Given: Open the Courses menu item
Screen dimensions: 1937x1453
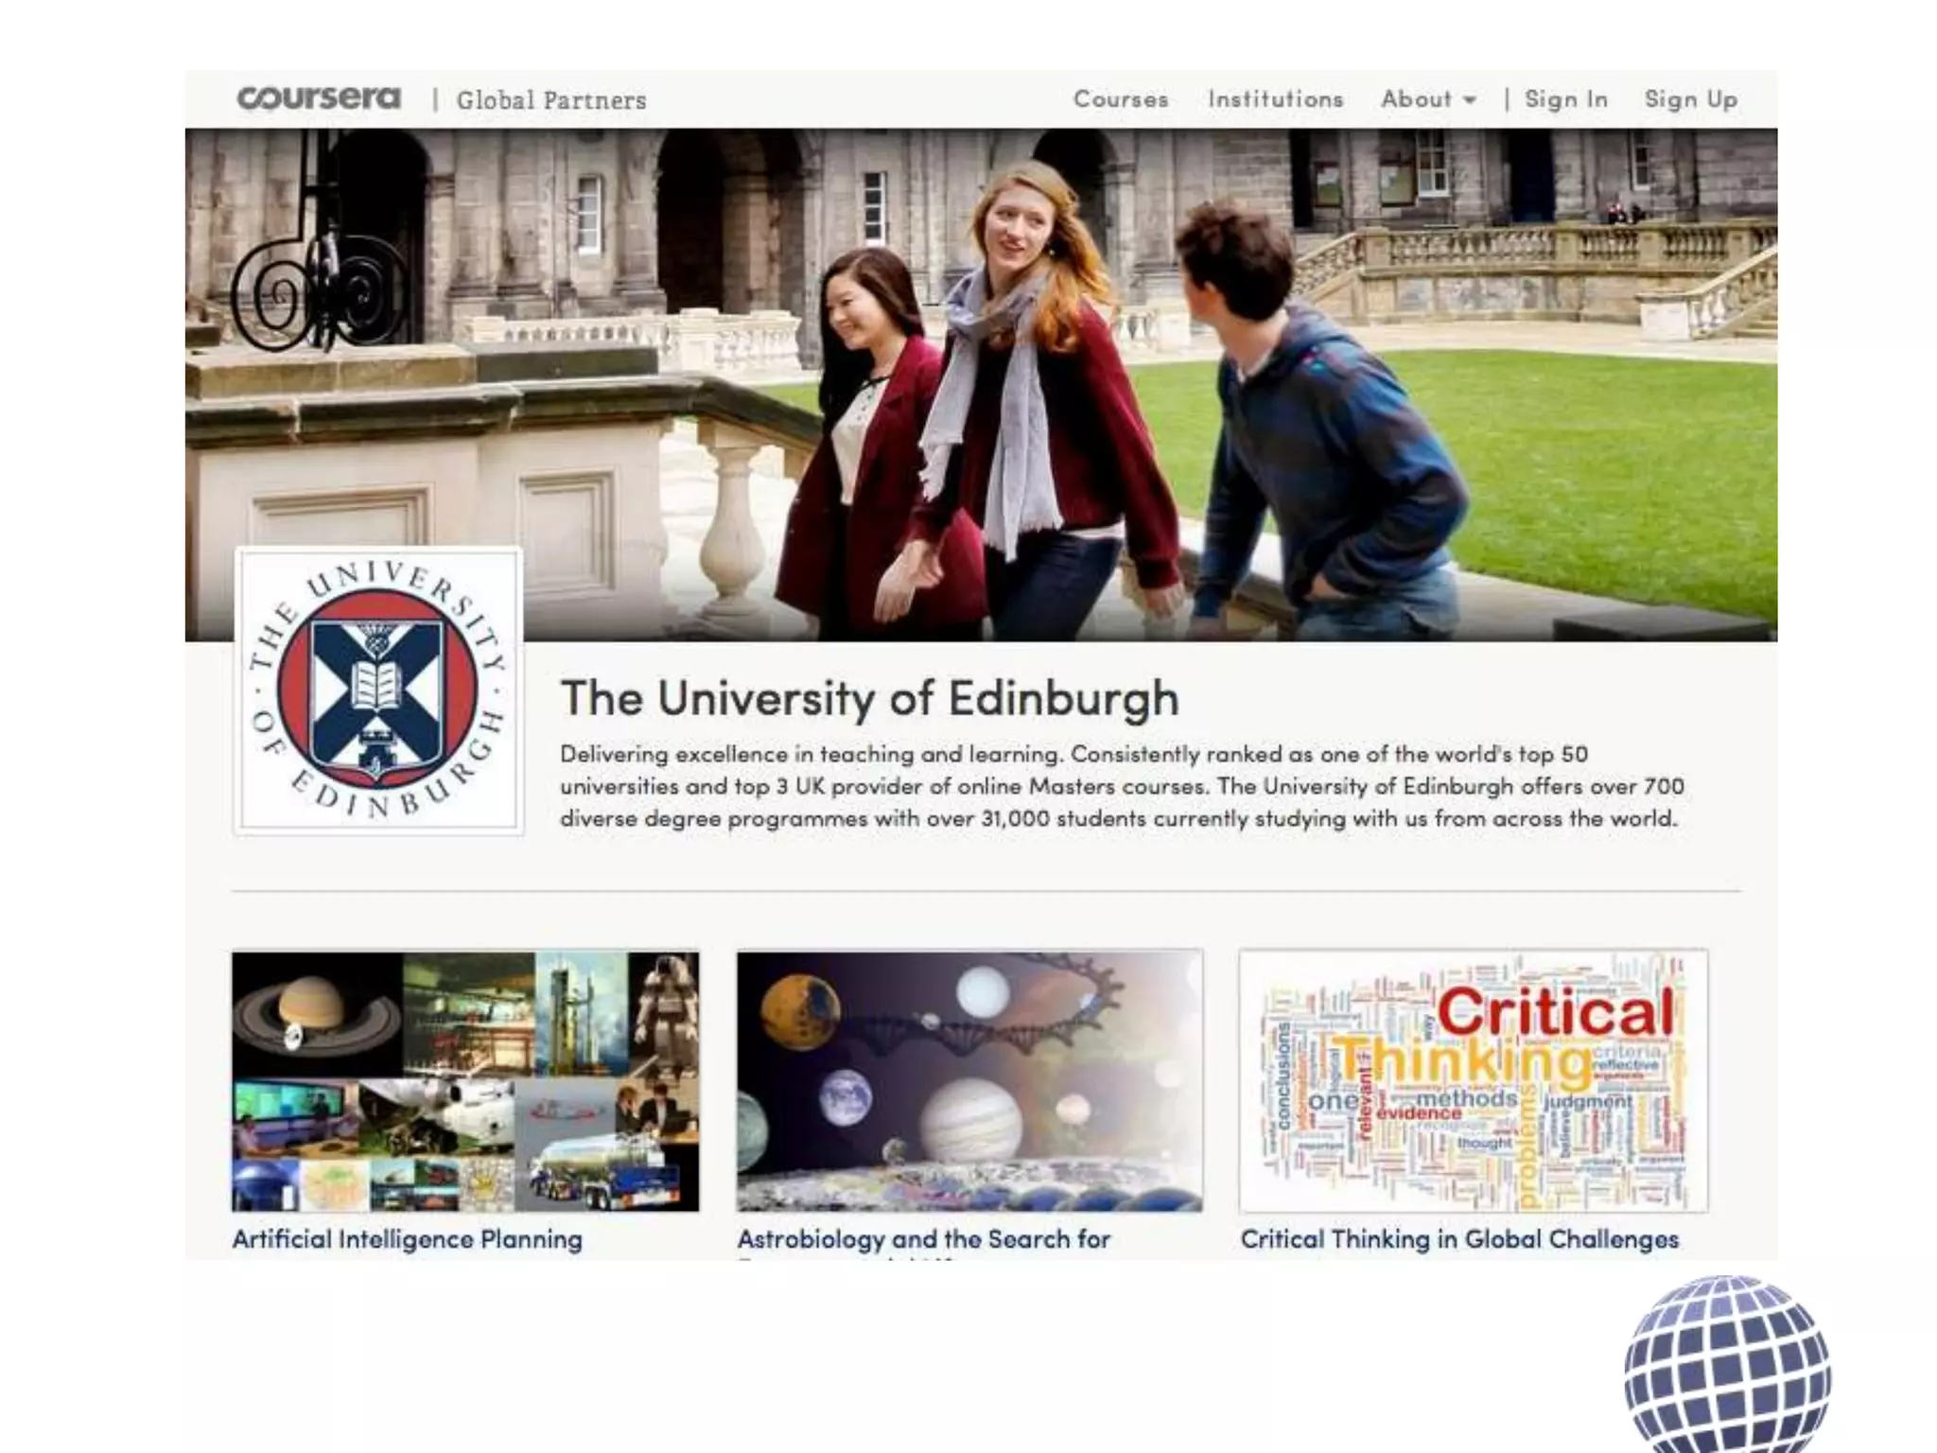Looking at the screenshot, I should (x=1121, y=99).
